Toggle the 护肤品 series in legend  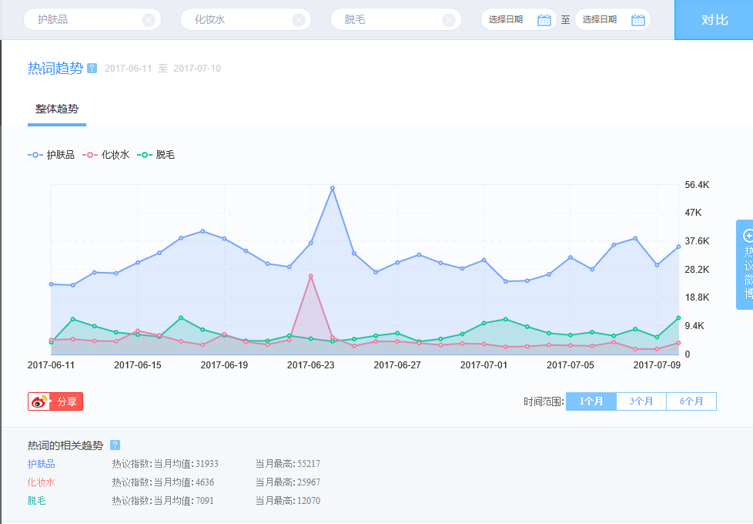point(52,155)
